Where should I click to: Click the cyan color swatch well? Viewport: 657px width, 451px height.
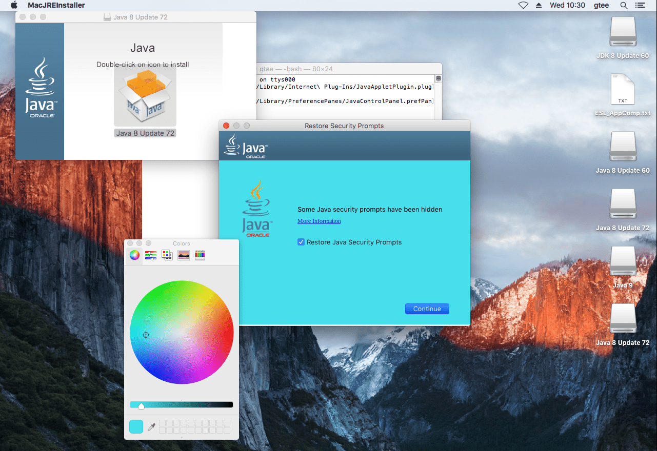click(x=136, y=426)
